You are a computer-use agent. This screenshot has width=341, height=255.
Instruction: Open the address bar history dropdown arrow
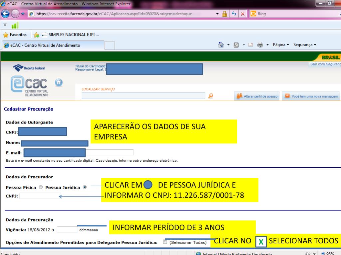pos(217,15)
